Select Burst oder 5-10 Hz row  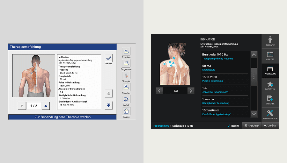225,56
